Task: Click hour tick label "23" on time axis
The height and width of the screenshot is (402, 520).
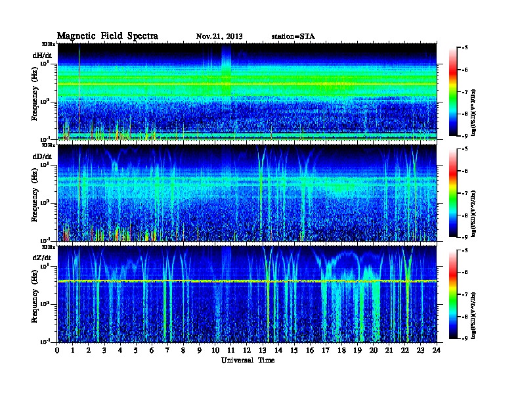Action: pyautogui.click(x=420, y=351)
